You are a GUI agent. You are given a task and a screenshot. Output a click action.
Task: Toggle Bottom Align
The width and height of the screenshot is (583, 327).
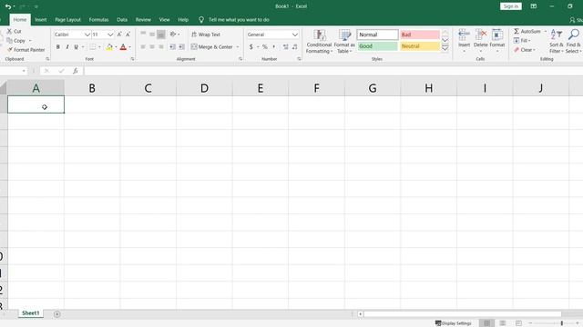click(x=161, y=35)
